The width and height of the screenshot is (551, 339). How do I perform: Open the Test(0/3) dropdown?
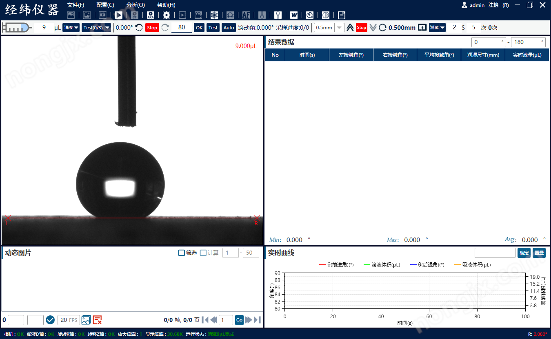[96, 27]
